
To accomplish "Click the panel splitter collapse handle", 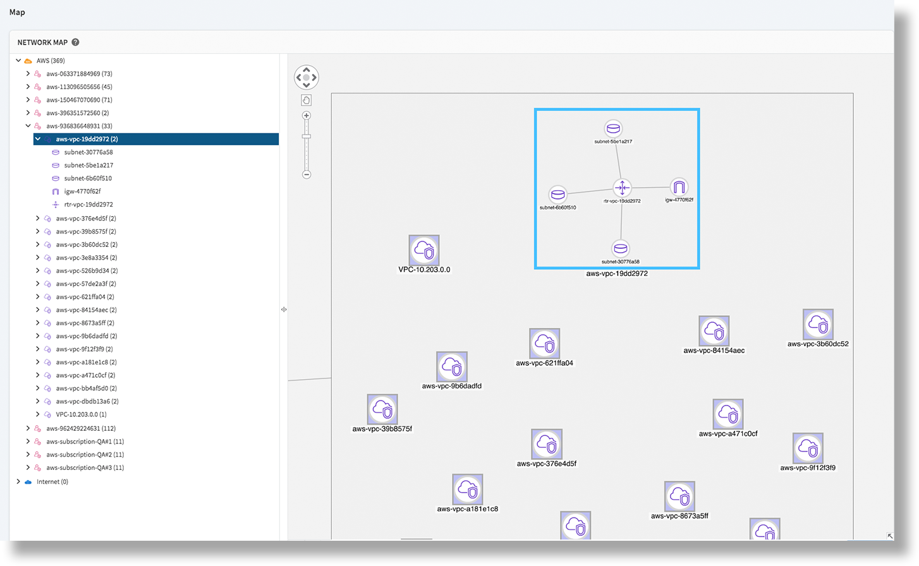I will tap(284, 310).
